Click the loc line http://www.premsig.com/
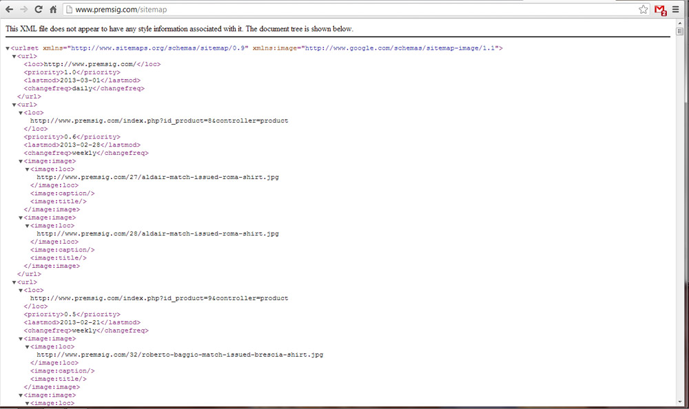Screen dimensions: 689x409 92,64
